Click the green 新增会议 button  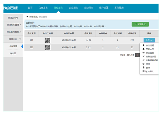point(140,24)
